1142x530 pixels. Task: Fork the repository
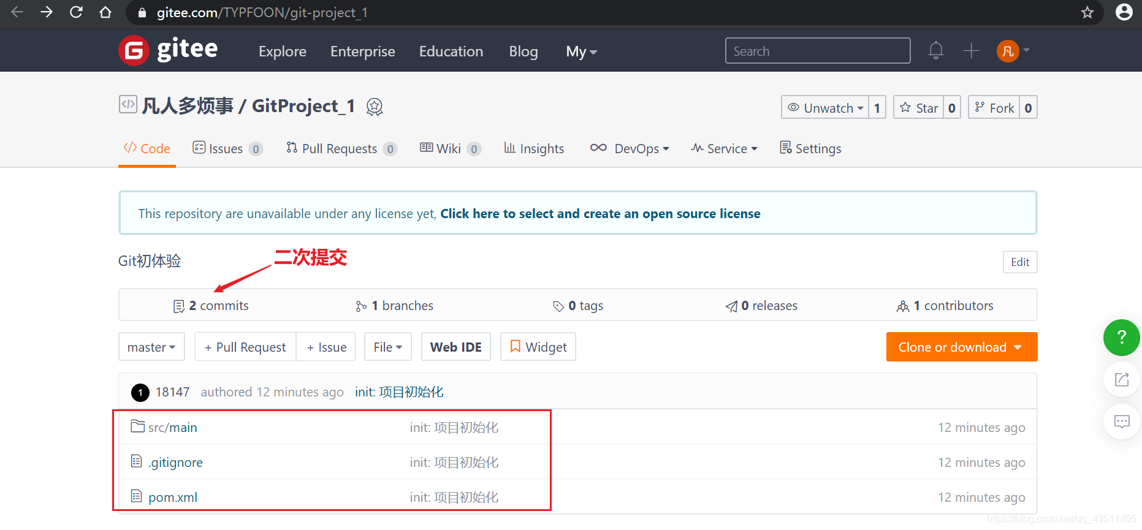[994, 108]
